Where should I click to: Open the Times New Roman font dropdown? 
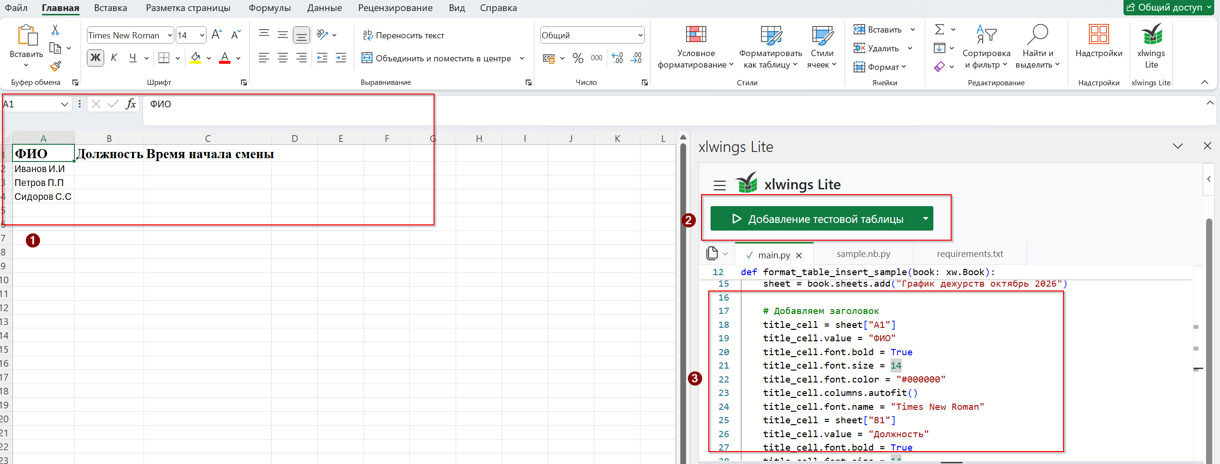click(170, 35)
